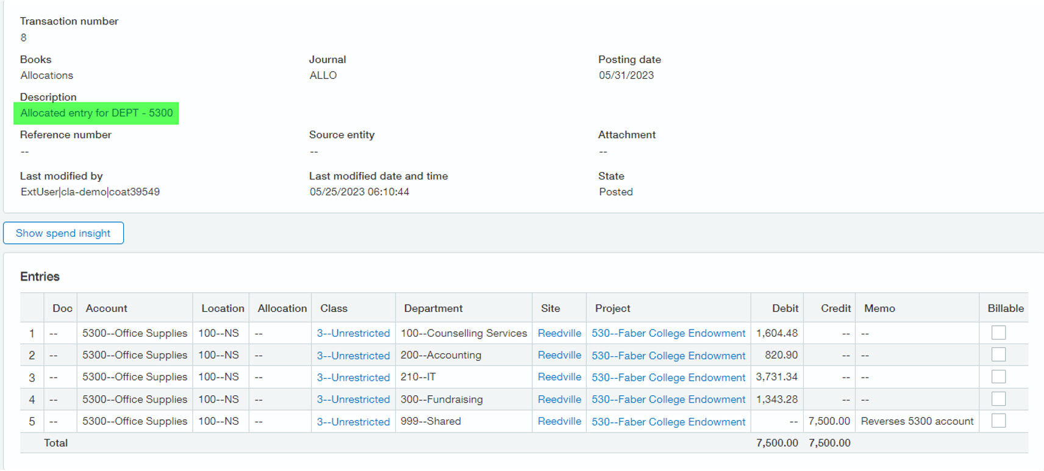Open Reedville site link for Accounting row
Viewport: 1044px width, 471px height.
(559, 355)
